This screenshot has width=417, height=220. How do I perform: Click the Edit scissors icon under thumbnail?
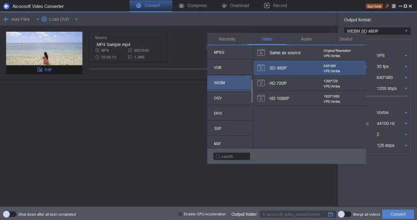[40, 70]
